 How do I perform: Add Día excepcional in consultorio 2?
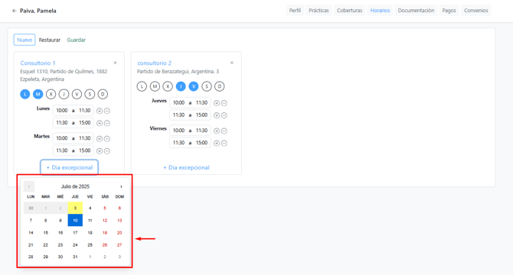click(x=186, y=167)
